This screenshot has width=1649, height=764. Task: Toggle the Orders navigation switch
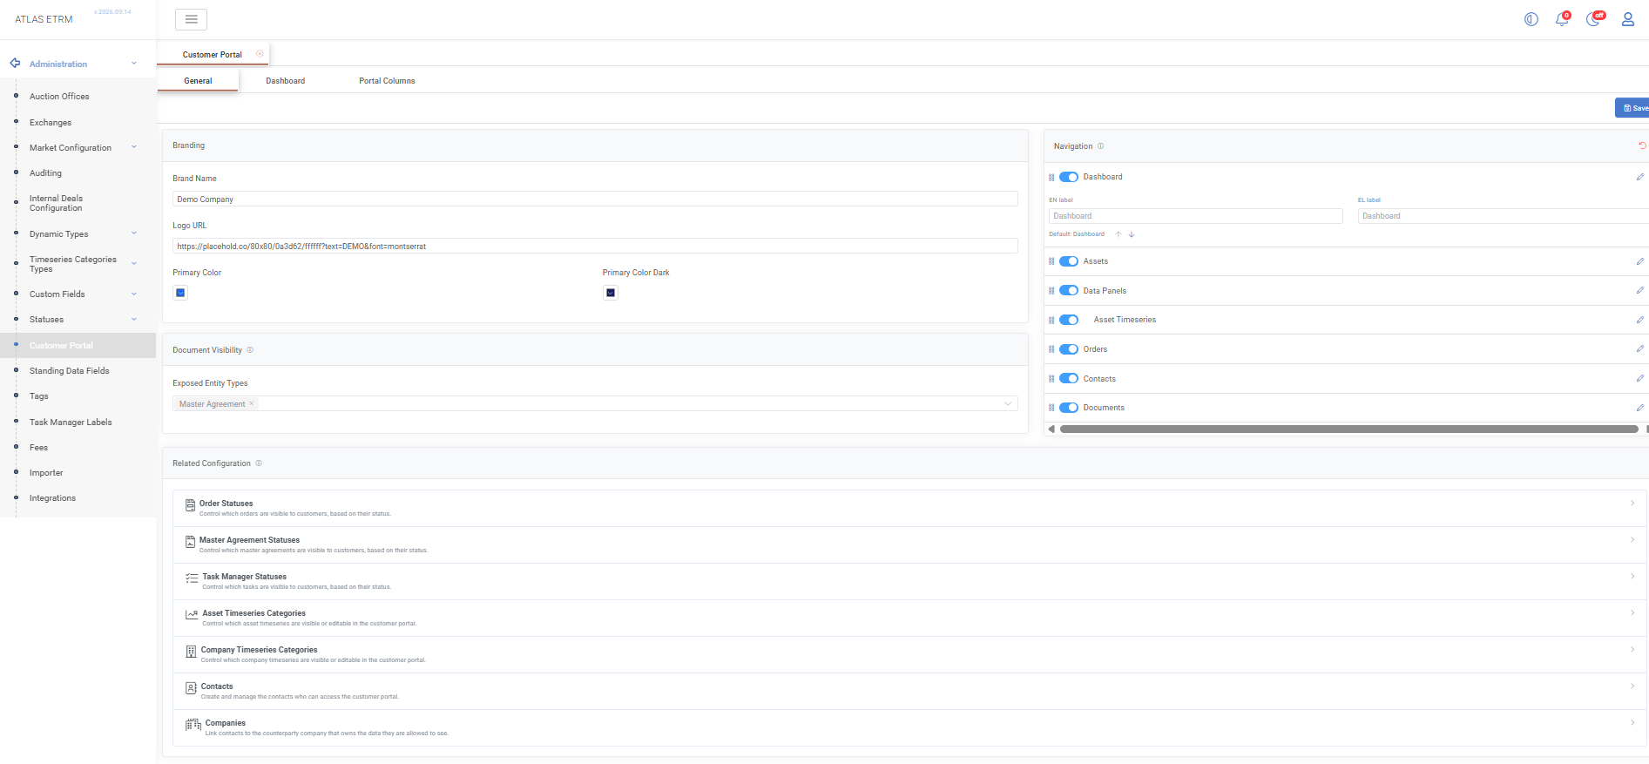click(x=1069, y=349)
